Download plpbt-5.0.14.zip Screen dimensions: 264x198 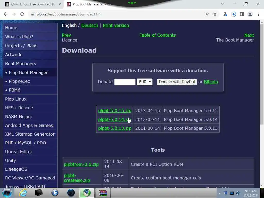coord(115,119)
